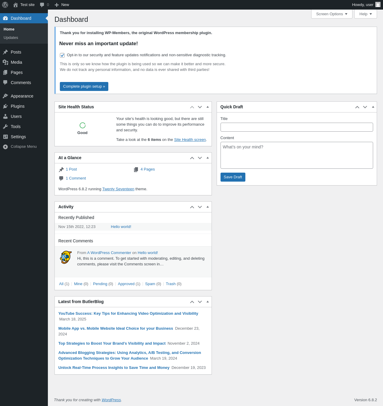Click the Collapse Menu arrow icon
Image resolution: width=383 pixels, height=406 pixels.
pos(5,147)
